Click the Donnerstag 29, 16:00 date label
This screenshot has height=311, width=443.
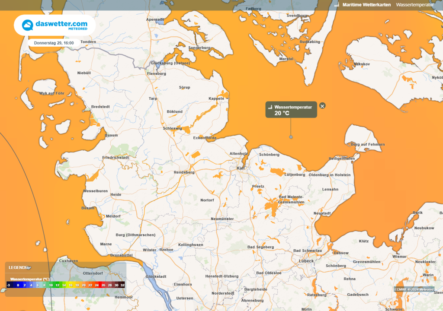coord(54,43)
